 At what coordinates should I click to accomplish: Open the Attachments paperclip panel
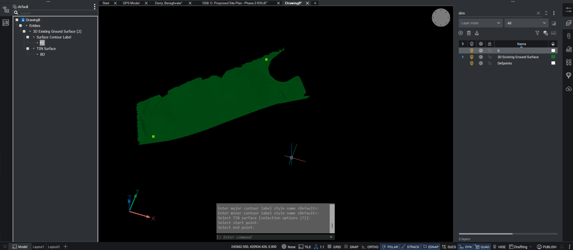[569, 36]
